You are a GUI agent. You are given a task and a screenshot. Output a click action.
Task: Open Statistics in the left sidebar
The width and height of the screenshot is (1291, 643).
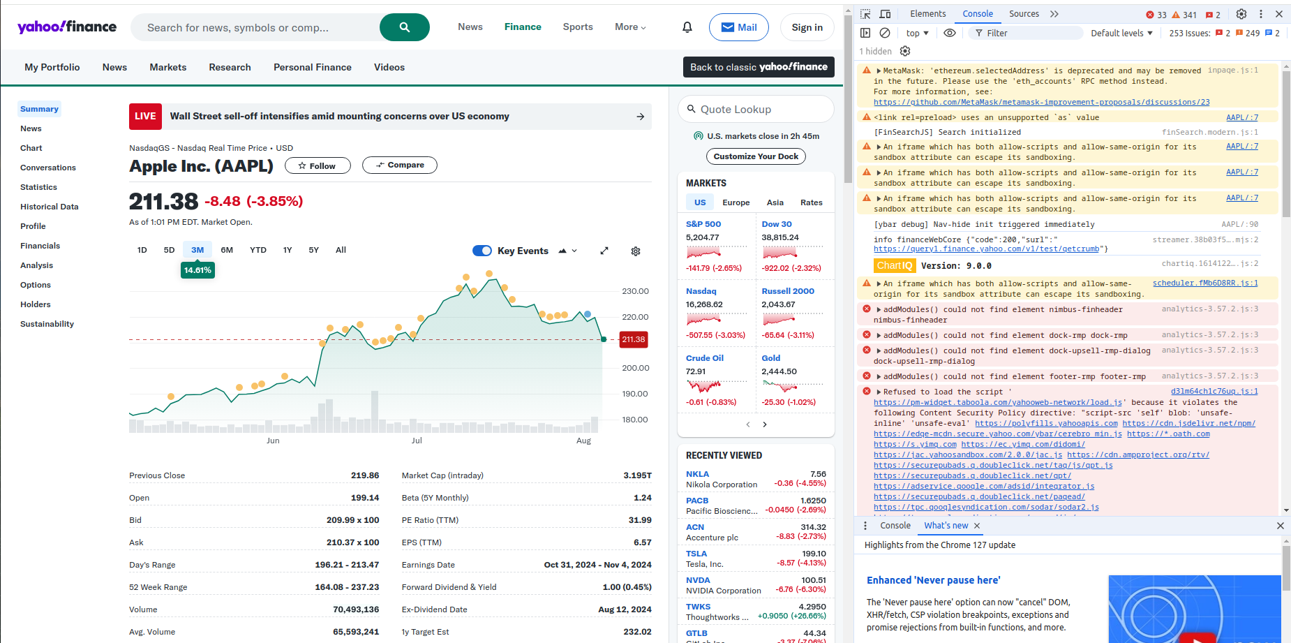point(39,187)
